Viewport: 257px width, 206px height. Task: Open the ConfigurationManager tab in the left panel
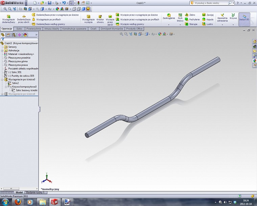[14, 35]
